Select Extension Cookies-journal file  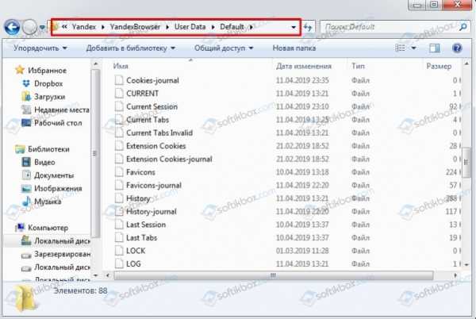pyautogui.click(x=169, y=159)
